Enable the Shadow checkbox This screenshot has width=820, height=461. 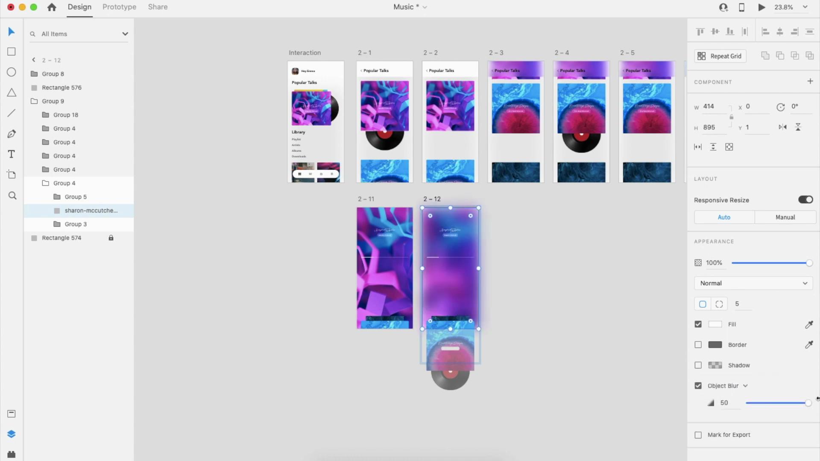coord(698,365)
